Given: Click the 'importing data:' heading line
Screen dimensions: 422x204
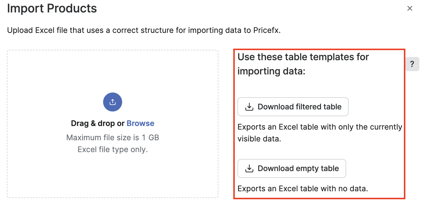Looking at the screenshot, I should tap(271, 71).
